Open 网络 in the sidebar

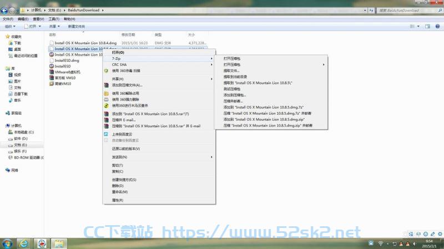coord(12,170)
